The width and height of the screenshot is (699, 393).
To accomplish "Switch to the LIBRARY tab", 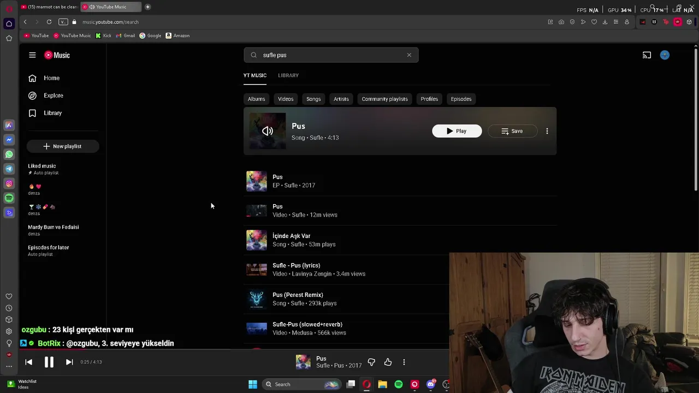I will 288,75.
